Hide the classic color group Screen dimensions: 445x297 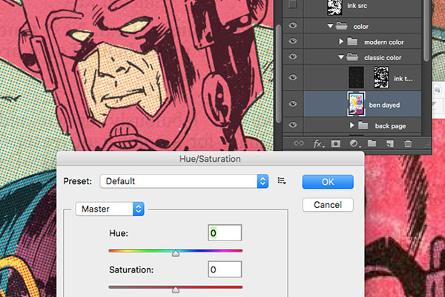click(x=293, y=56)
